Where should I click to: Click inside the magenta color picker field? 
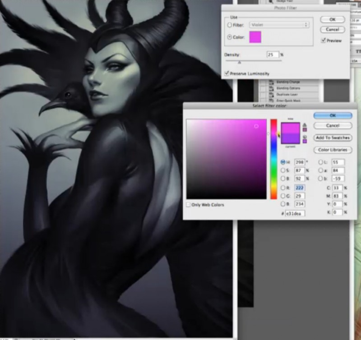click(227, 159)
